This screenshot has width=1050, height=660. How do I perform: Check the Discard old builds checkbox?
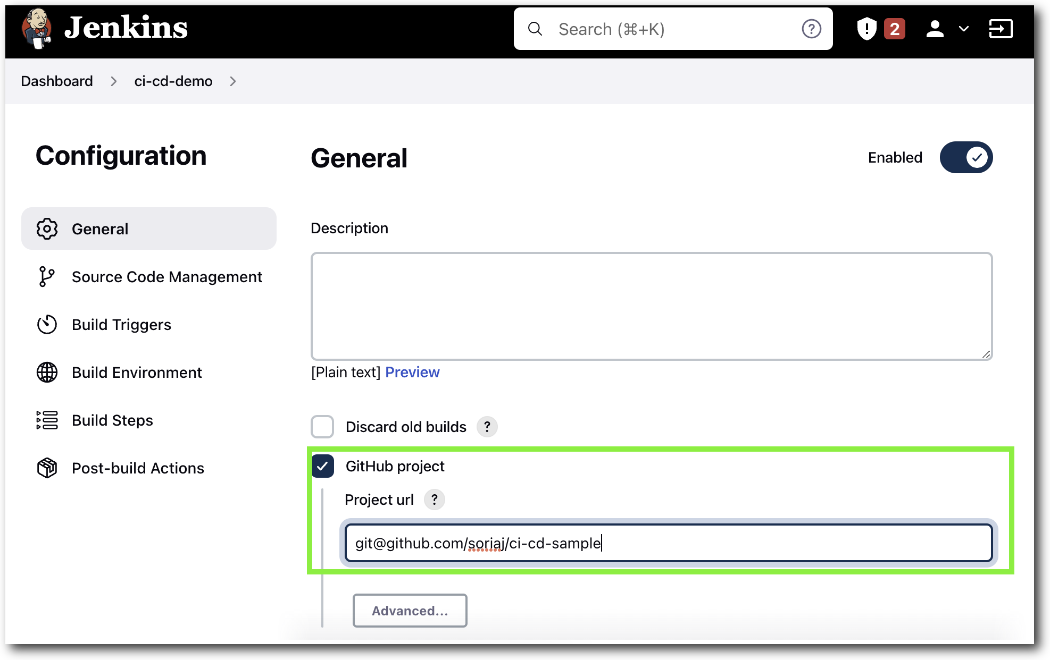tap(322, 426)
